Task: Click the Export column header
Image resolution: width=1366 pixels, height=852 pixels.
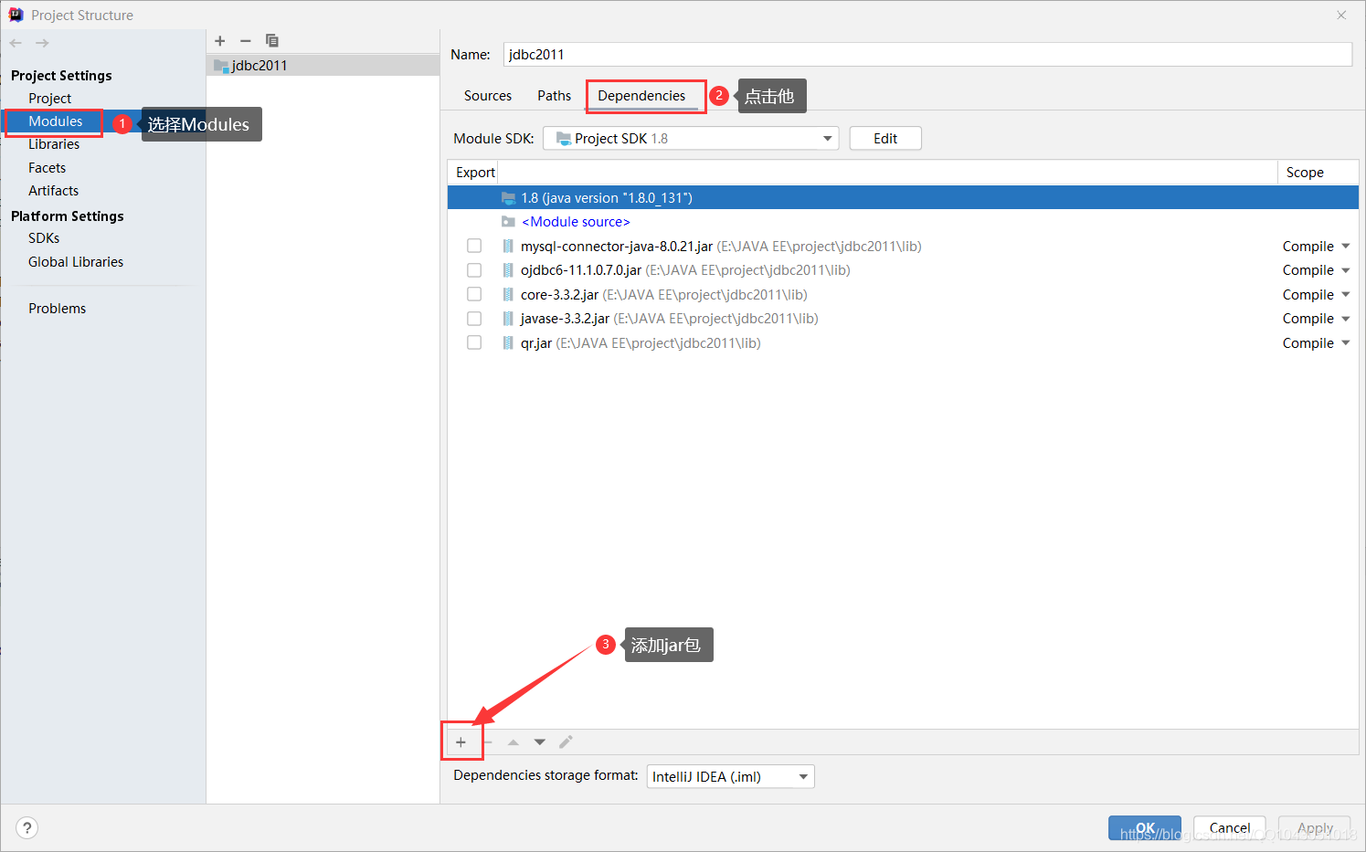Action: point(475,173)
